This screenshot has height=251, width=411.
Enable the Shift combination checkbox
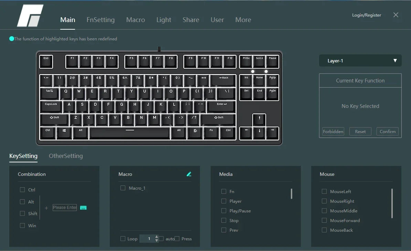(22, 213)
